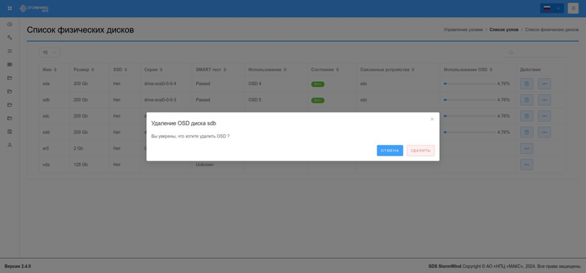The height and width of the screenshot is (273, 586).
Task: Open the apps grid menu icon
Action: click(x=10, y=8)
